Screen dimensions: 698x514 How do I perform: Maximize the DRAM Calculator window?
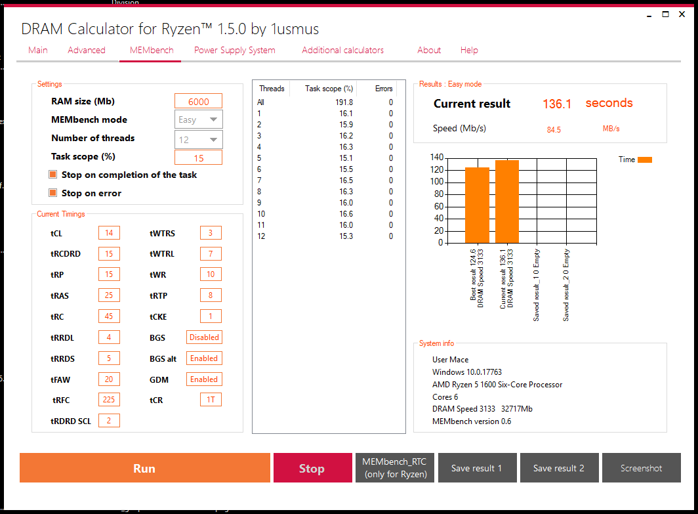pos(665,14)
